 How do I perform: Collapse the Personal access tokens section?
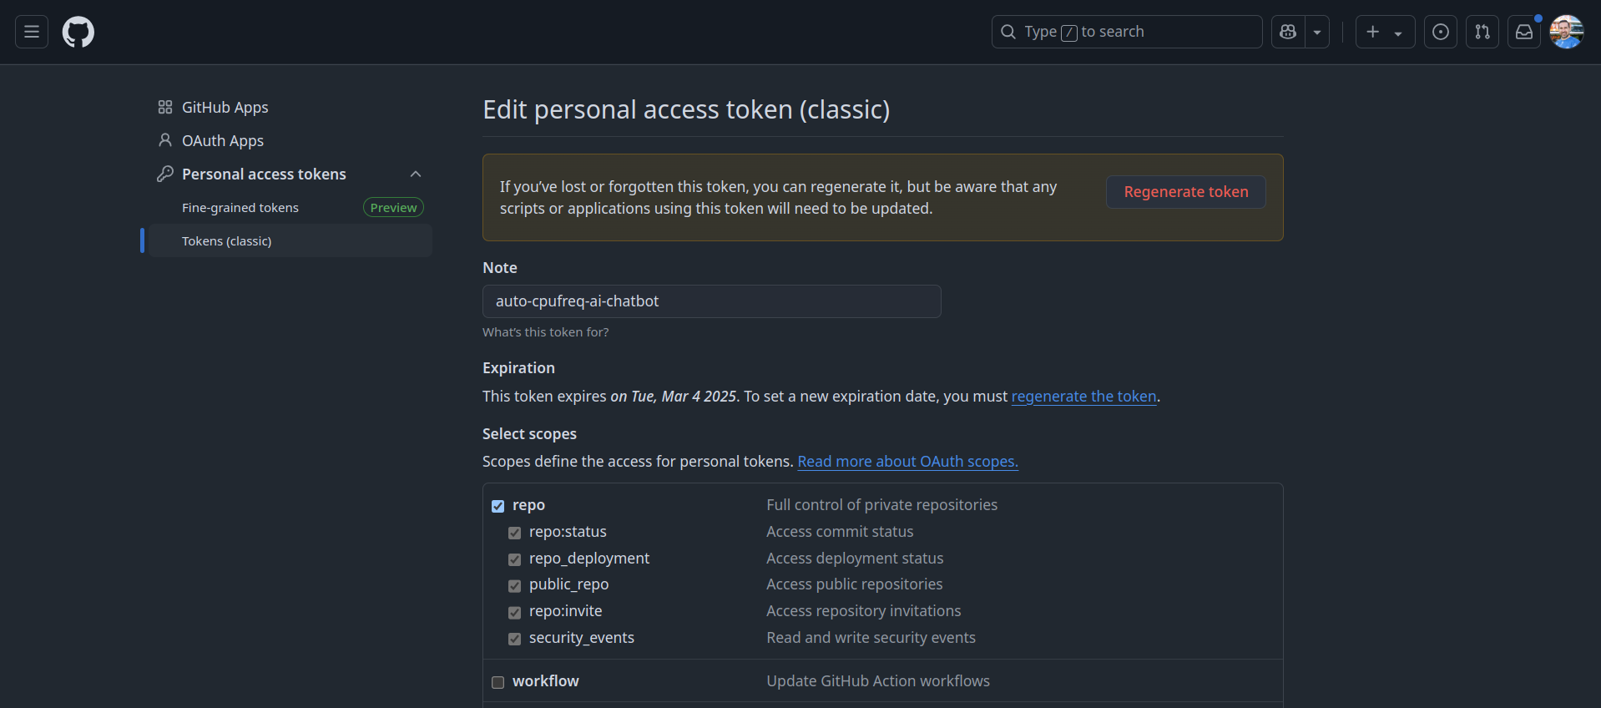(x=416, y=174)
